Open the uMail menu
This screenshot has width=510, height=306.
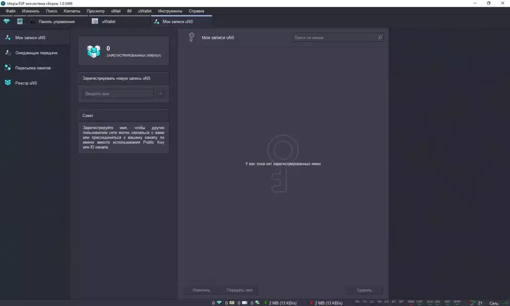click(x=116, y=11)
